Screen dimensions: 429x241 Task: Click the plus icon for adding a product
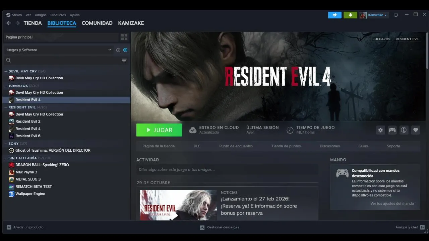pos(9,227)
